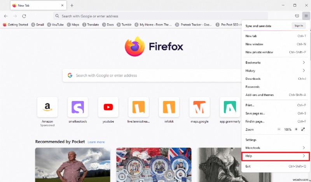
Task: Click the Sign In button
Action: pos(299,26)
